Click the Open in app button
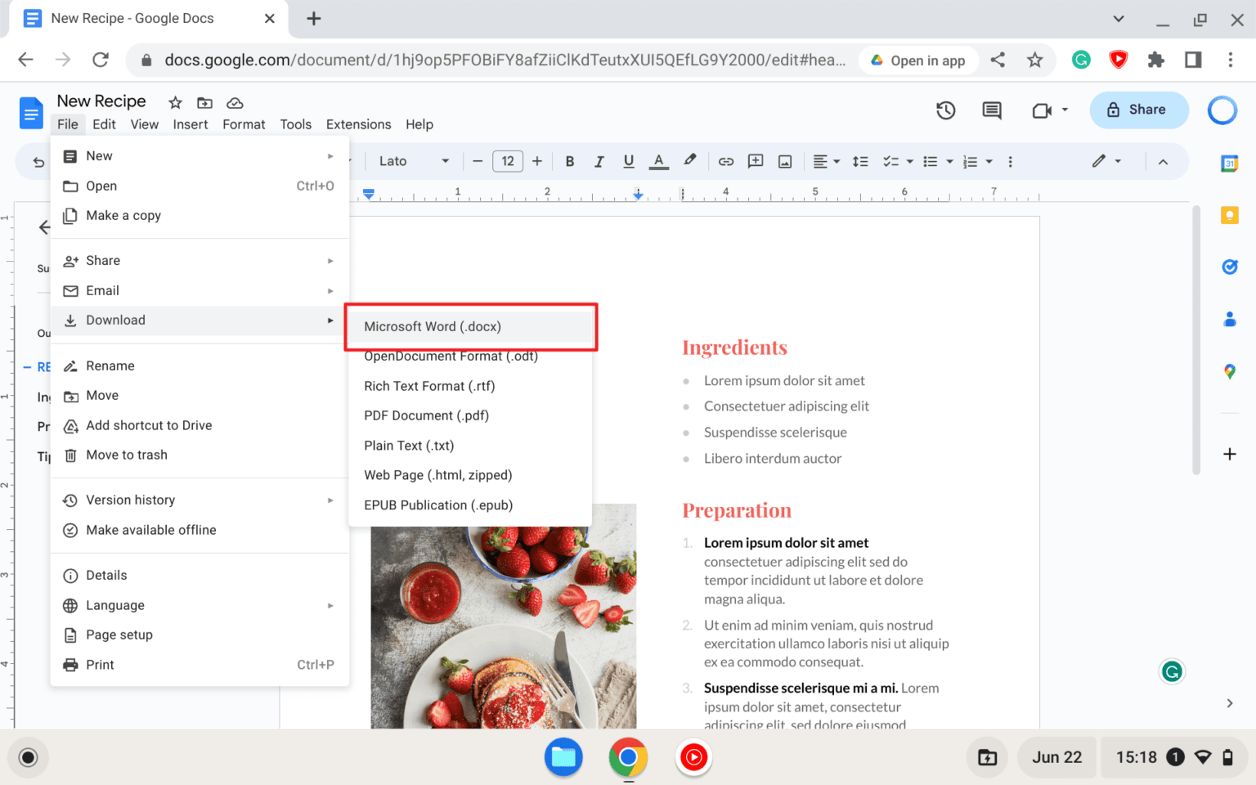Screen dimensions: 1256x785 [x=918, y=60]
